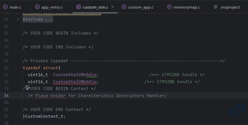Viewport: 248px width, 125px height.
Task: Click 'USER CODE END Includes' comment
Action: tap(58, 47)
